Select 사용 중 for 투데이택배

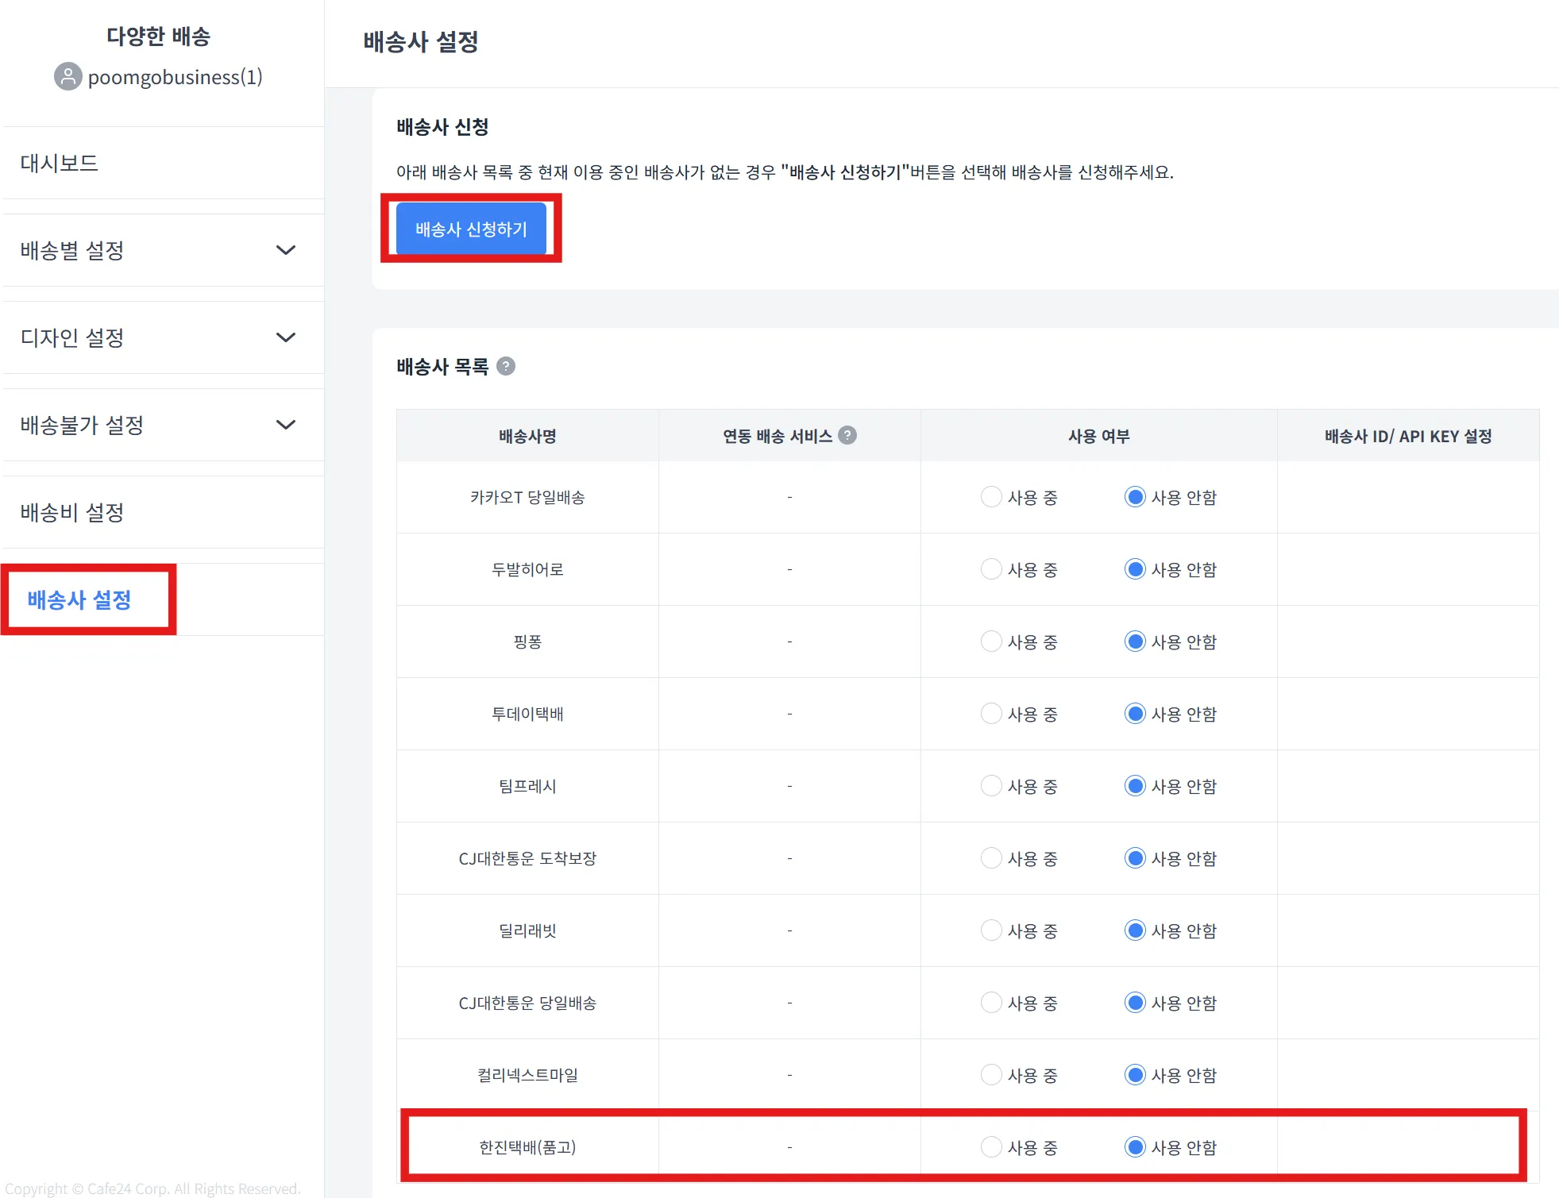click(x=990, y=714)
